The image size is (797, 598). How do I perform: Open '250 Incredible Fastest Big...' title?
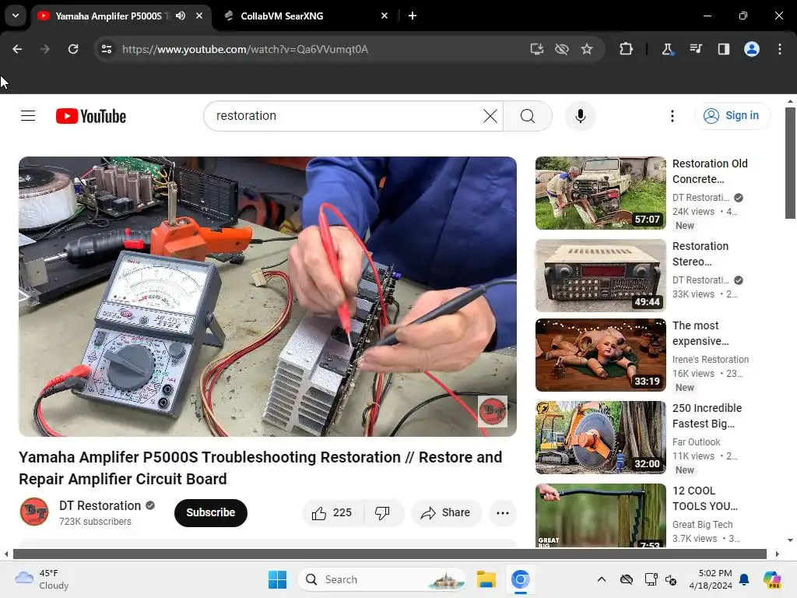(x=707, y=416)
